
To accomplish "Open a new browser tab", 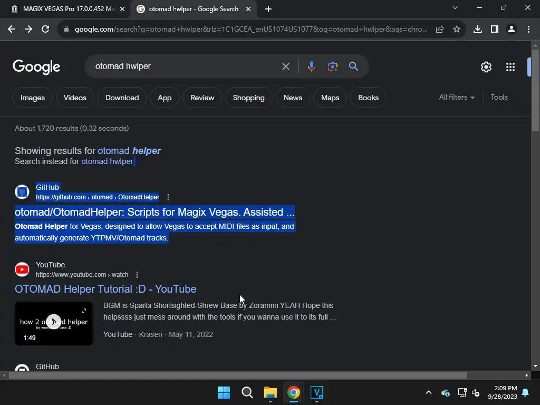I will click(x=268, y=9).
